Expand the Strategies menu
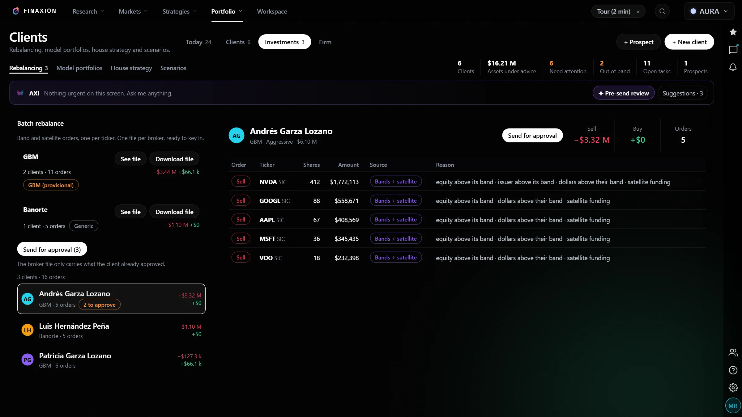The image size is (742, 417). (180, 11)
